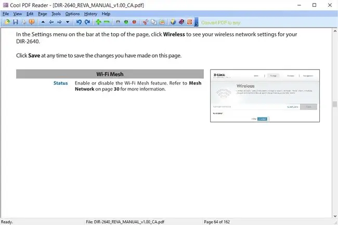Click the Copy pages icon
This screenshot has width=338, height=225.
[x=154, y=22]
